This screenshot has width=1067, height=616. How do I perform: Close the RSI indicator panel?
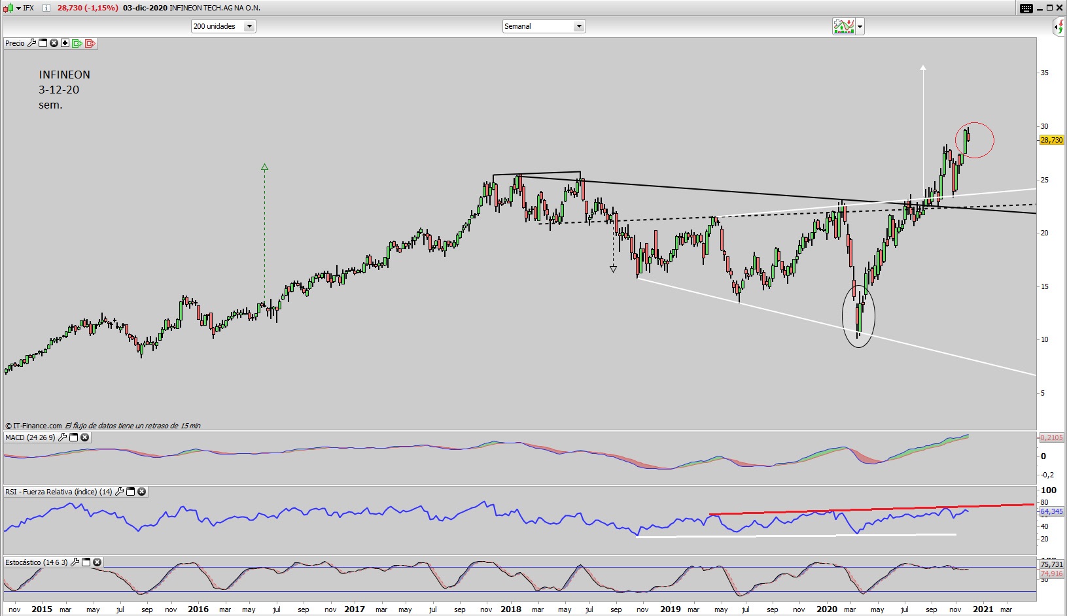click(x=142, y=492)
